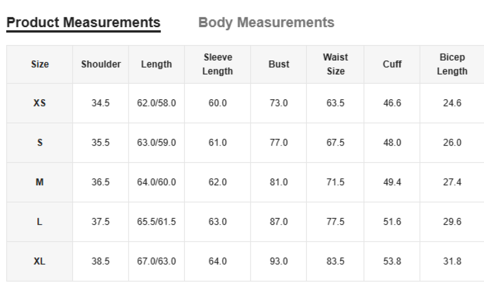Viewport: 484px width, 287px height.
Task: Click the Length column header
Action: point(156,64)
